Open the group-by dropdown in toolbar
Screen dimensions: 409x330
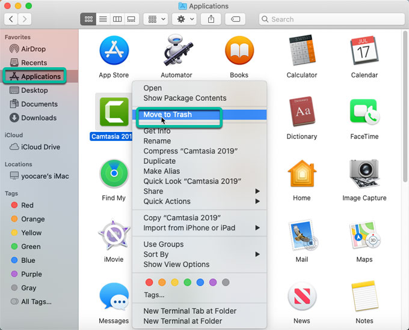[x=156, y=19]
